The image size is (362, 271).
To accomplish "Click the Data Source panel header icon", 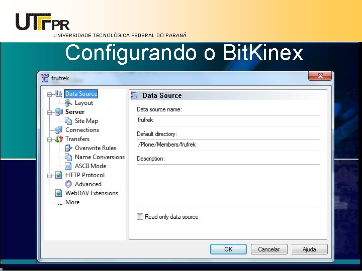I will 134,95.
